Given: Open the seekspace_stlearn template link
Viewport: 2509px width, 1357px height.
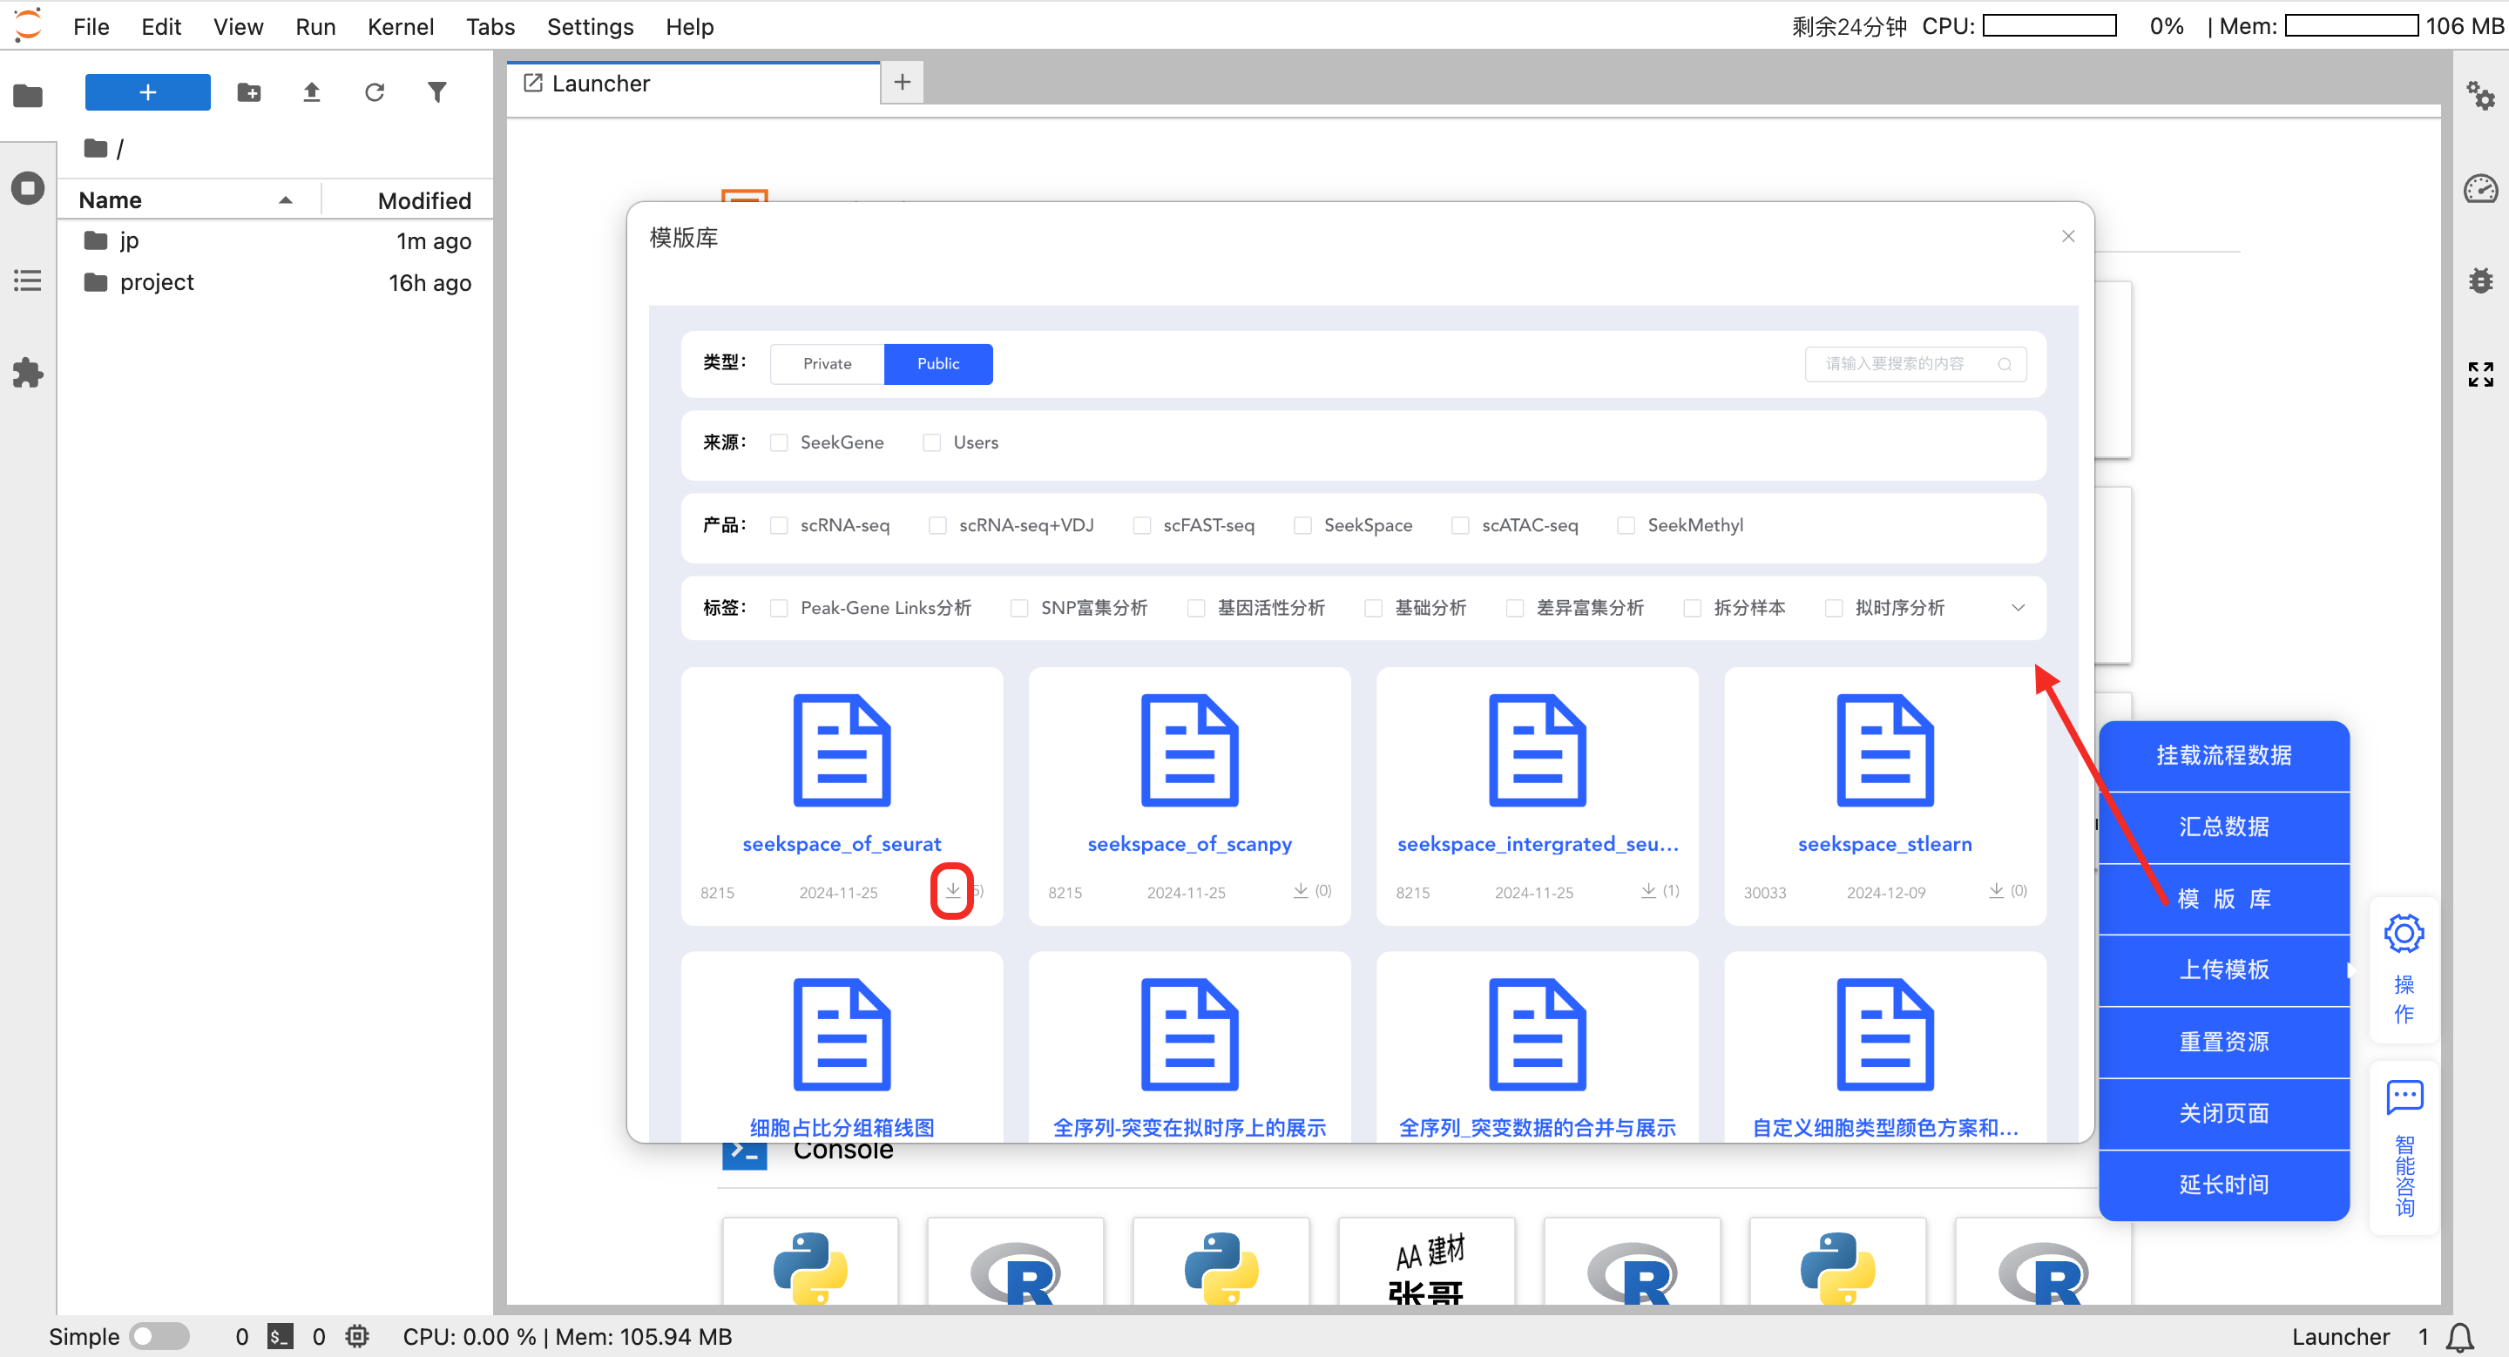Looking at the screenshot, I should pyautogui.click(x=1883, y=844).
